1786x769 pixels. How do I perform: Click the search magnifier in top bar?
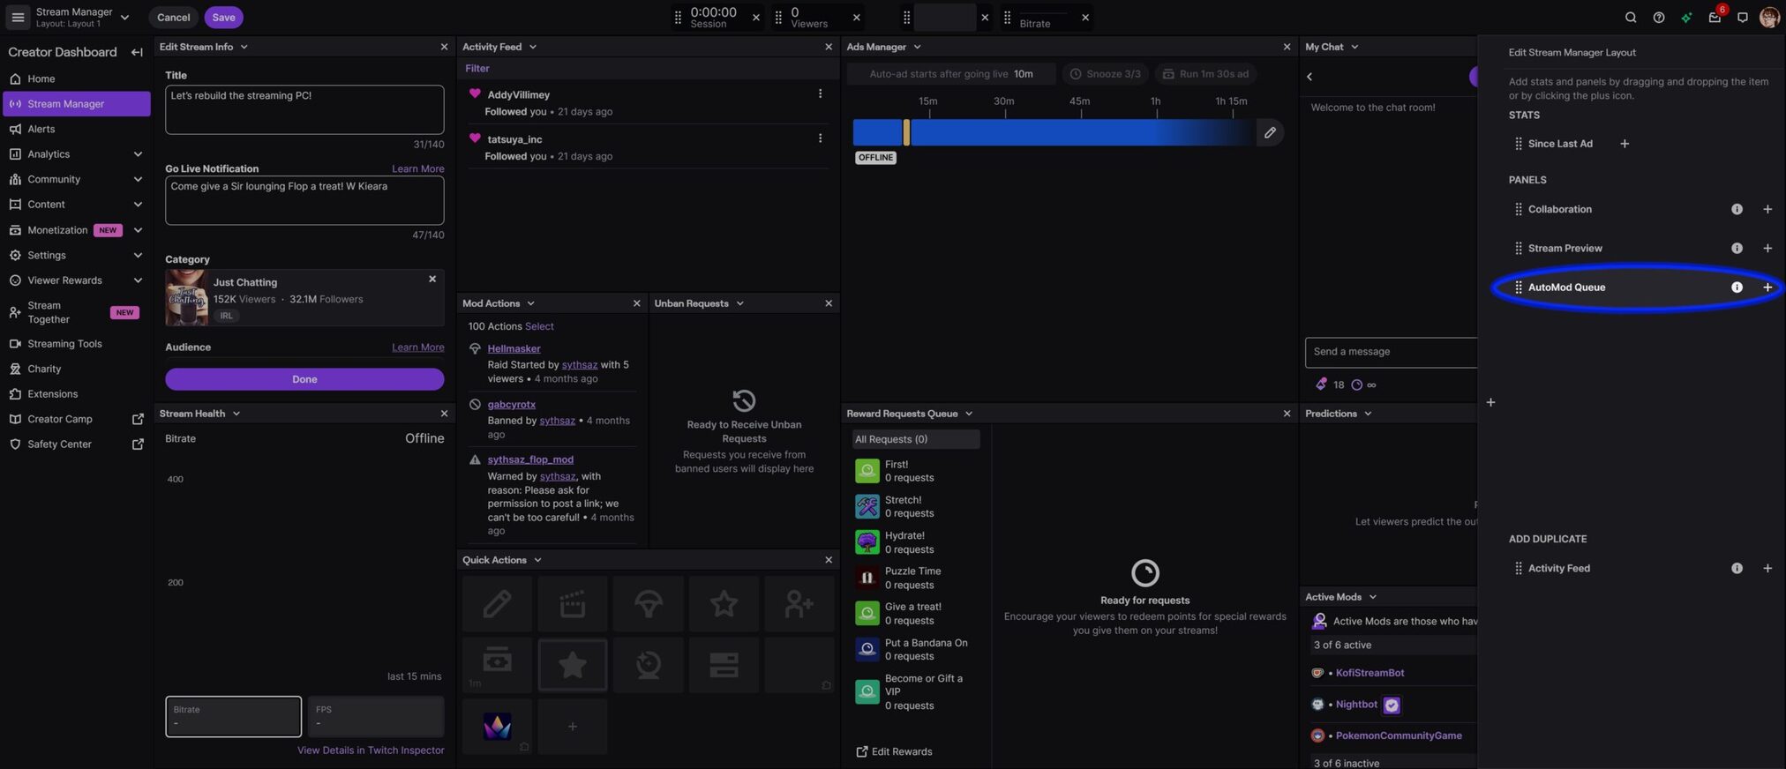[1630, 18]
